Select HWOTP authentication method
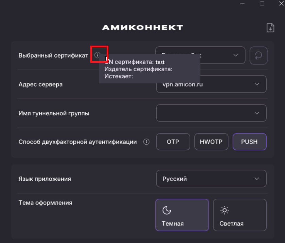Screen dimensions: 285x243 pos(211,142)
